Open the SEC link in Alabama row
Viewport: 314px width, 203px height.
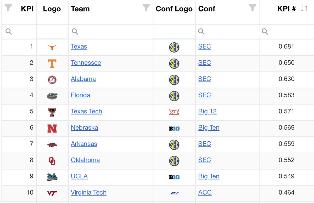click(x=205, y=79)
